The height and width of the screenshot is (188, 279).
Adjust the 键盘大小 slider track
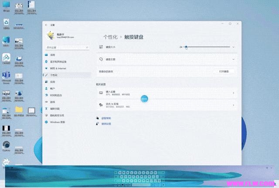coord(208,47)
